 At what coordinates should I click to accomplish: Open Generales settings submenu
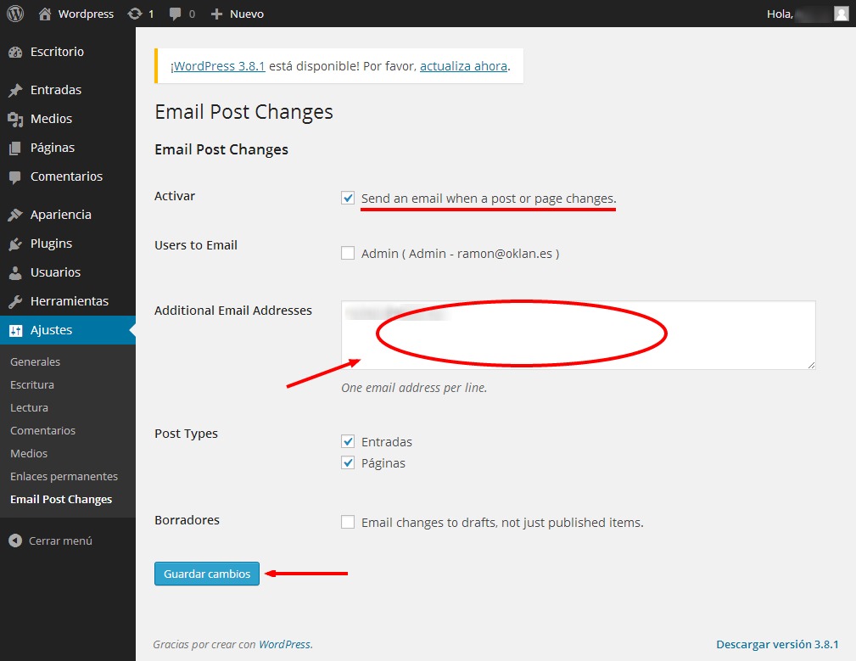(x=35, y=361)
